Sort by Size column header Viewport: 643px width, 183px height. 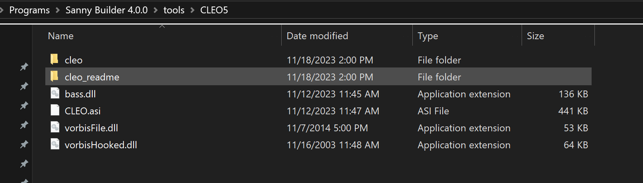pyautogui.click(x=535, y=36)
